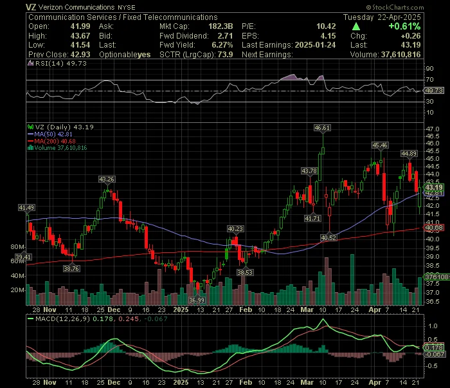Click the Last Earnings date 2025-01-24

pos(315,45)
